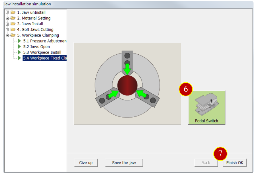Select 2. Material Setting tree item
This screenshot has height=176, width=259.
coord(34,18)
